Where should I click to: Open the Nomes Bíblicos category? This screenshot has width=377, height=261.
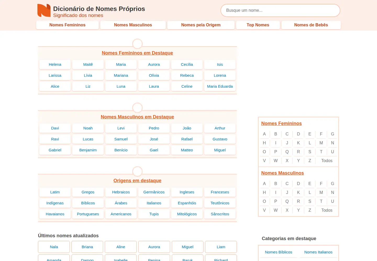(x=279, y=252)
